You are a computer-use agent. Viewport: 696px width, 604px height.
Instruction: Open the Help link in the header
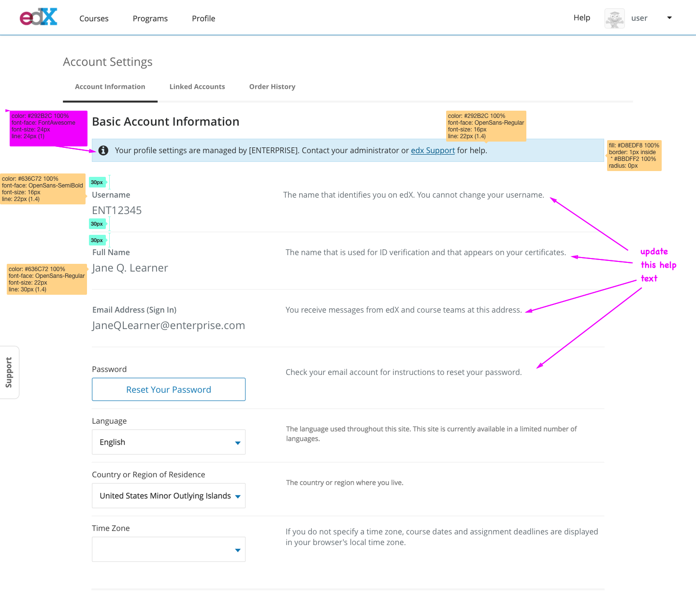(582, 18)
